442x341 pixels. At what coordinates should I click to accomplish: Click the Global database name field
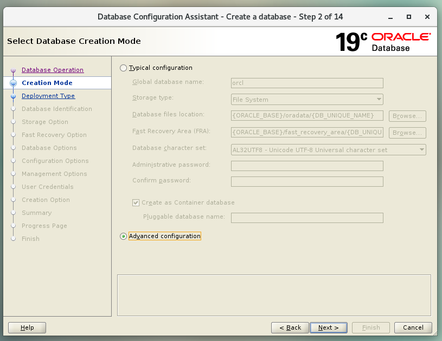pyautogui.click(x=307, y=83)
